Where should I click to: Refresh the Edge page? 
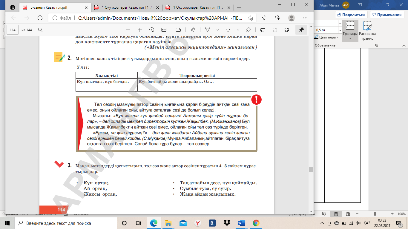click(x=40, y=18)
